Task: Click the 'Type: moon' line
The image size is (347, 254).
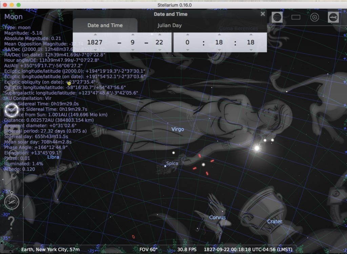Action: [x=17, y=28]
